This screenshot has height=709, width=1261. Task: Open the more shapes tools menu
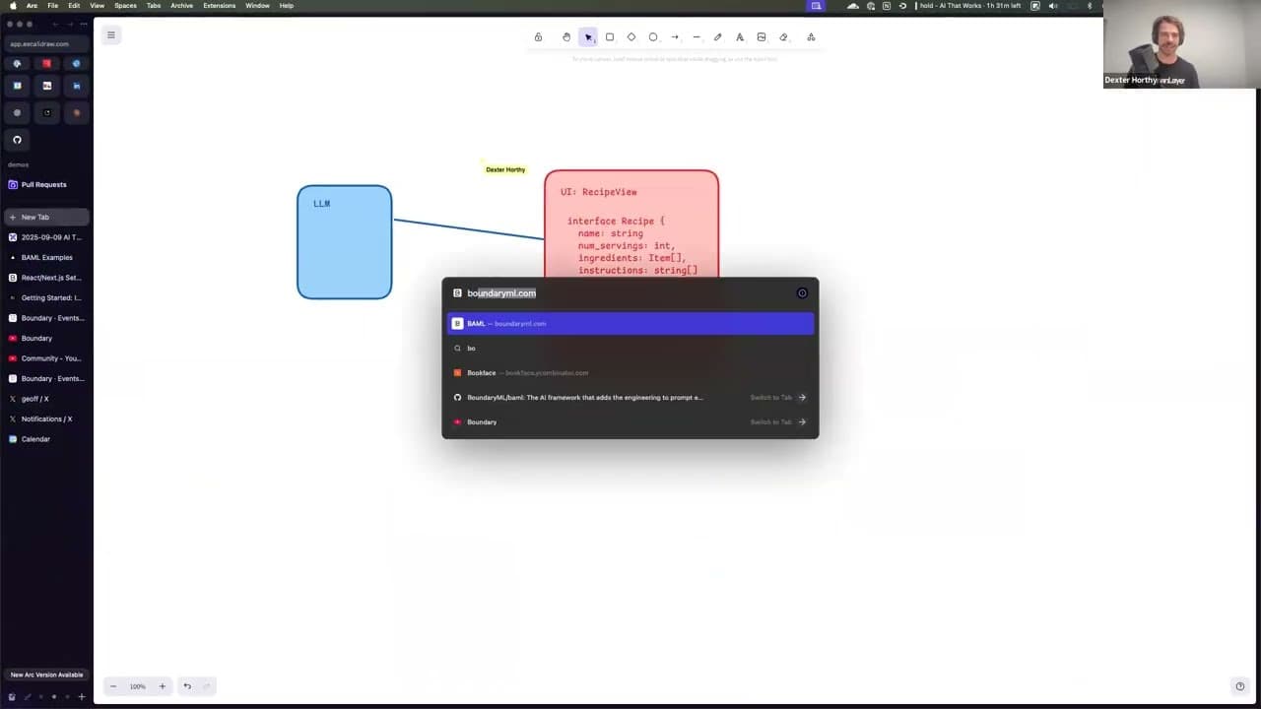click(811, 37)
